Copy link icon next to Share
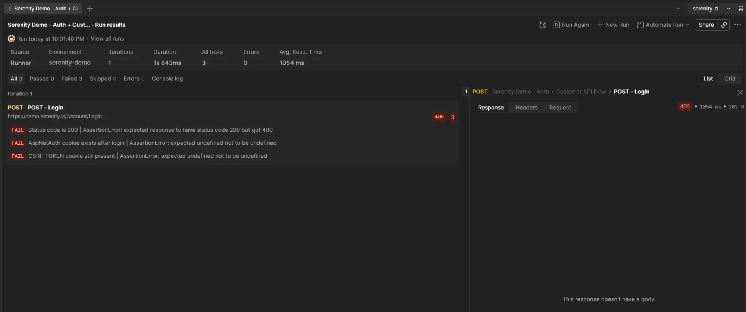The image size is (746, 312). tap(724, 25)
